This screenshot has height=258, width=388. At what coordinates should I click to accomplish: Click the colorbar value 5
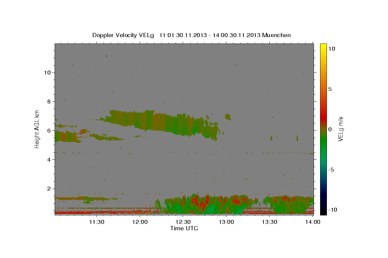pos(330,89)
